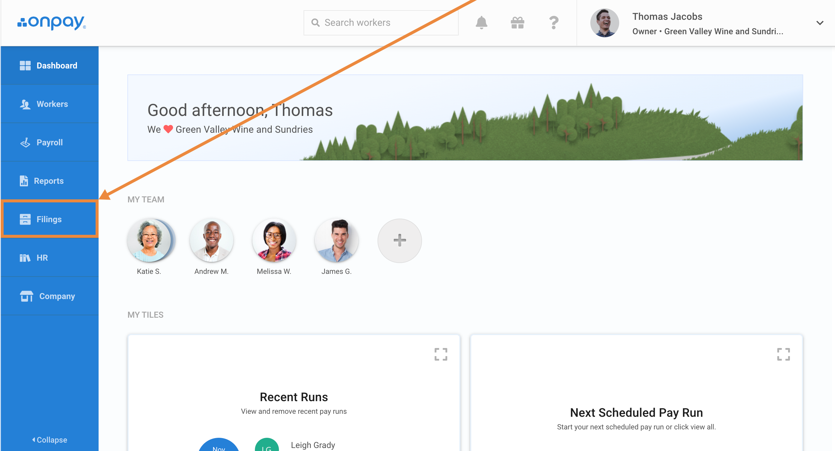Click the Reports document icon
The height and width of the screenshot is (451, 835).
(x=24, y=181)
